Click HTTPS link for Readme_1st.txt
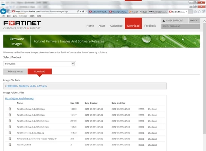This screenshot has width=206, height=151. (141, 145)
